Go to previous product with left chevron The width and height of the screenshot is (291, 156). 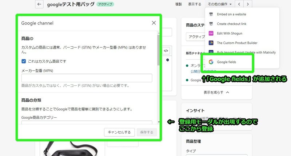[x=239, y=4]
